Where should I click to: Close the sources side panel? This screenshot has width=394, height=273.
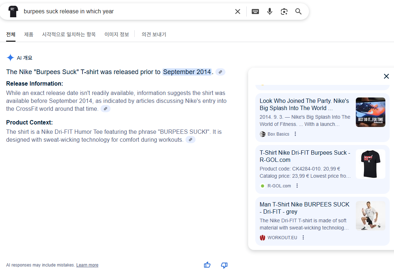tap(386, 76)
